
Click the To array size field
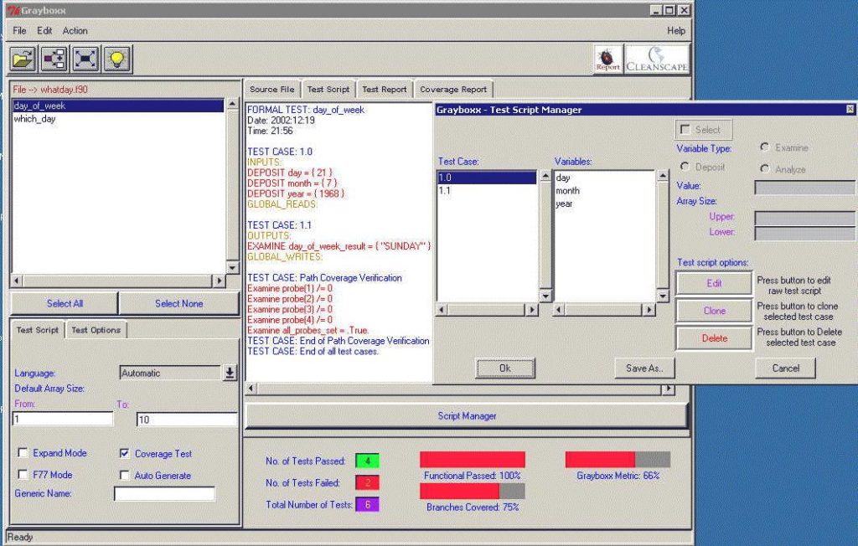tap(187, 420)
